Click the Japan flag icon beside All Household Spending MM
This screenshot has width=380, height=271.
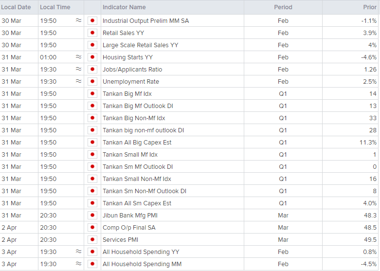pos(92,264)
